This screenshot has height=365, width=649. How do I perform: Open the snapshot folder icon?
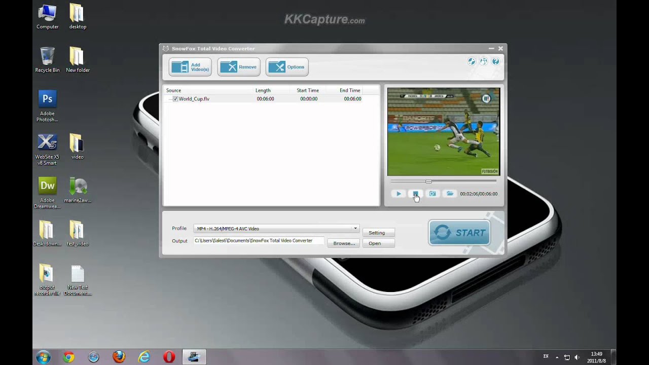(450, 194)
